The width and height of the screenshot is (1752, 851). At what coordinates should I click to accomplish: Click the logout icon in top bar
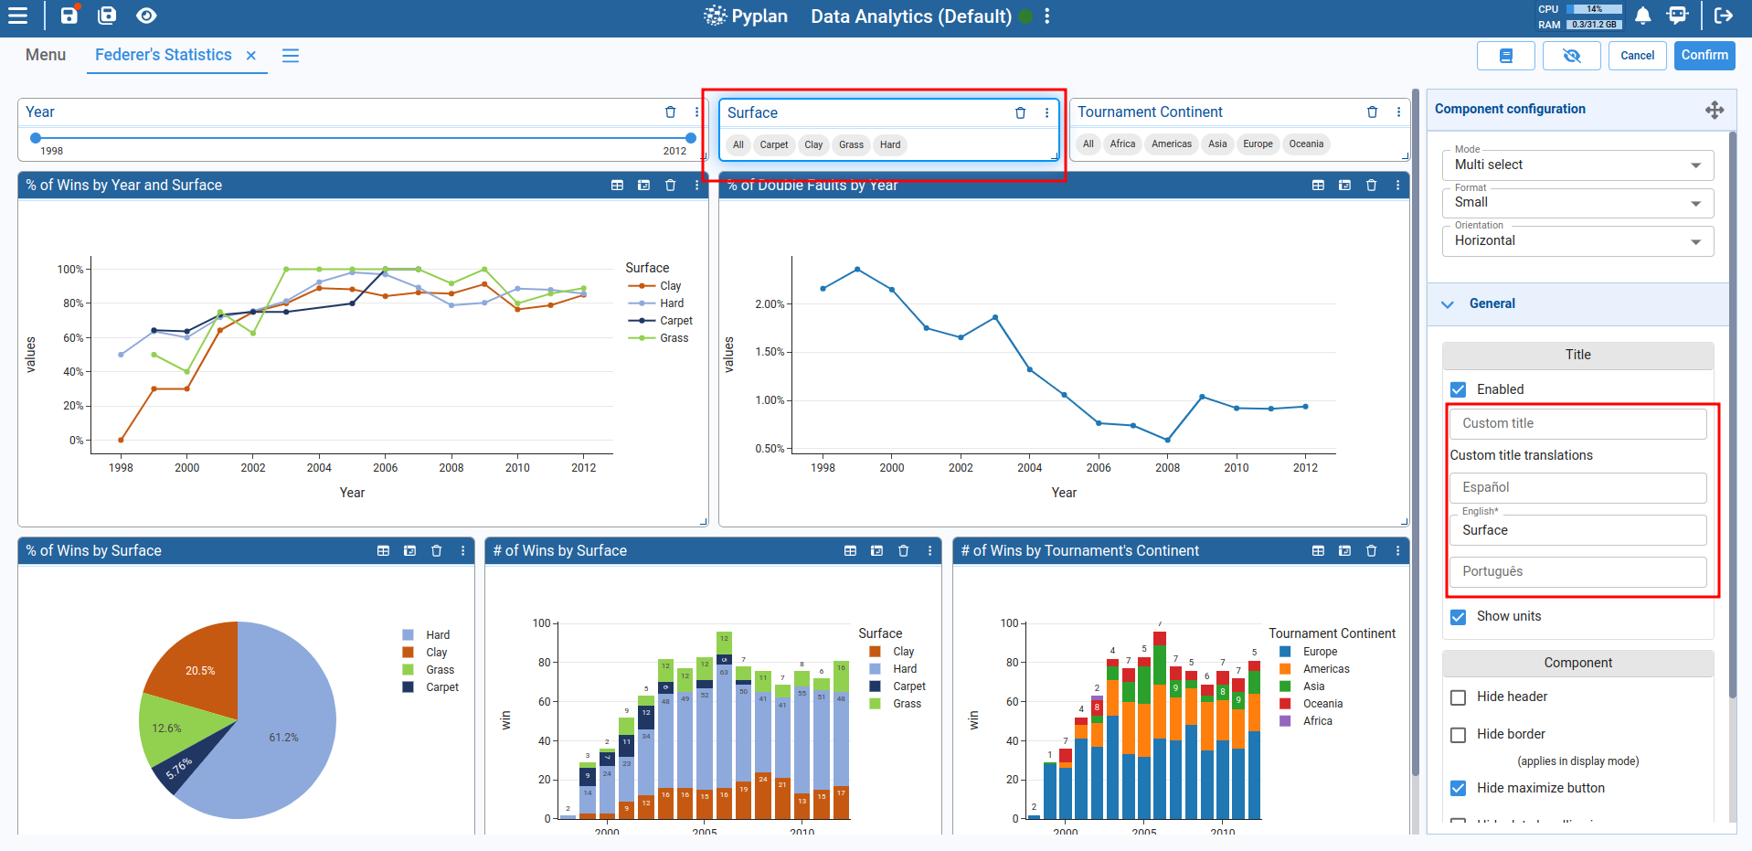click(1724, 16)
